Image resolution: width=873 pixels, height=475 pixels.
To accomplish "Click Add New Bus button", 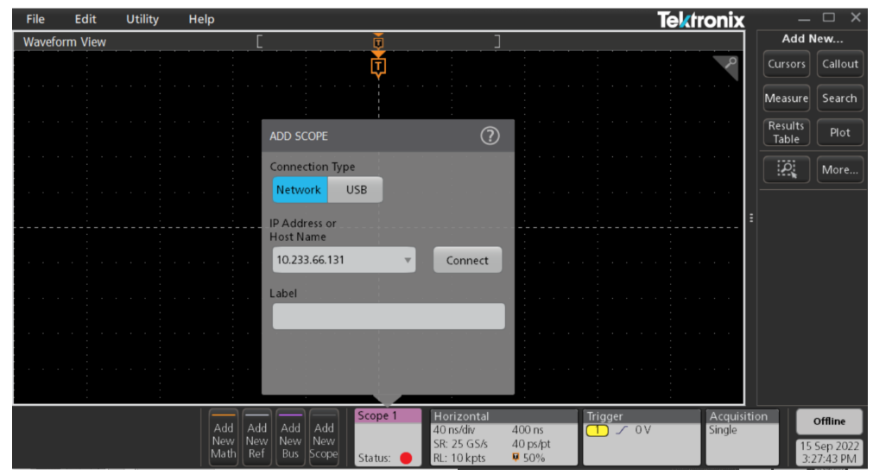I will [290, 439].
